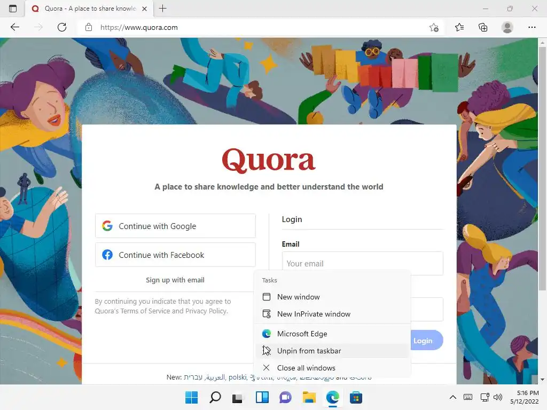Open the Privacy Policy link
547x410 pixels.
coord(206,311)
